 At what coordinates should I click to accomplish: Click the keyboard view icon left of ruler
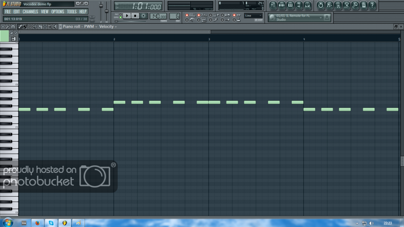tap(13, 39)
